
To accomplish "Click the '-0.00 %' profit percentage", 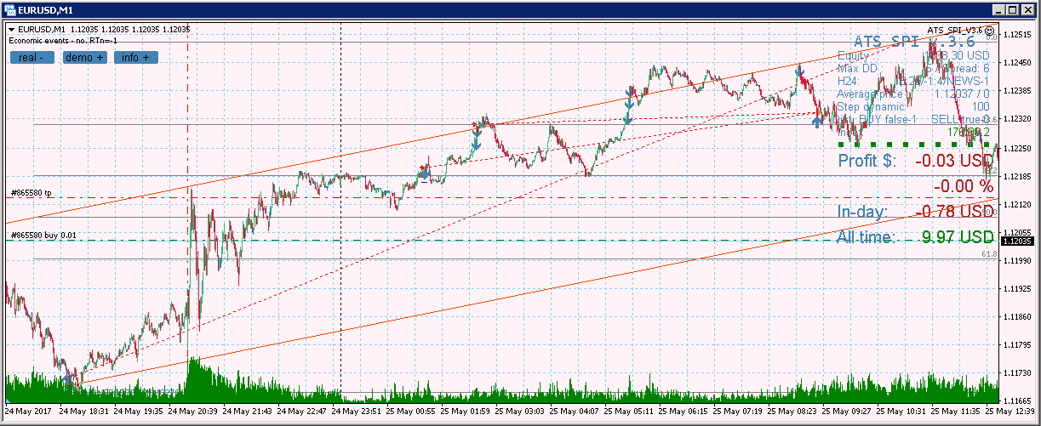I will 964,185.
